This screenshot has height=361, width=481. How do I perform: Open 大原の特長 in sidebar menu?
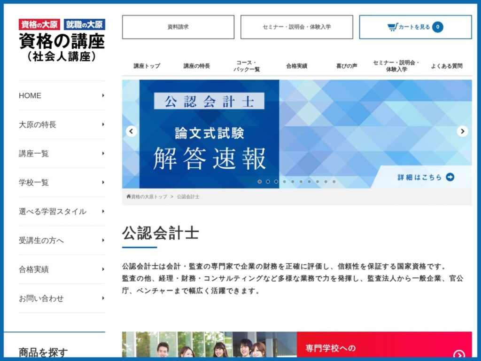tap(62, 124)
